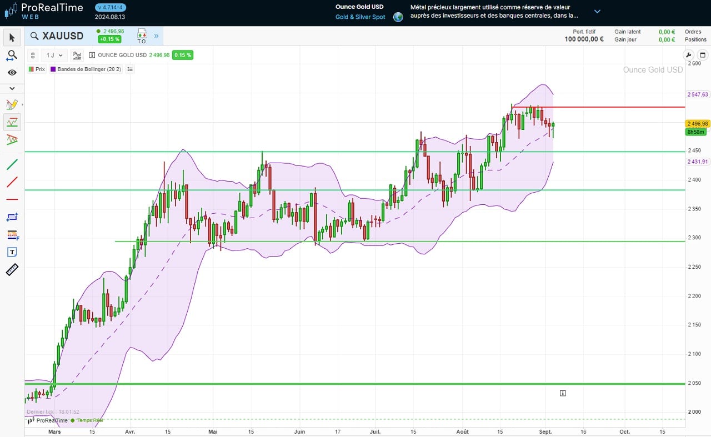Viewport: 711px width, 437px height.
Task: Open the Ordres Positions panel
Action: (695, 36)
